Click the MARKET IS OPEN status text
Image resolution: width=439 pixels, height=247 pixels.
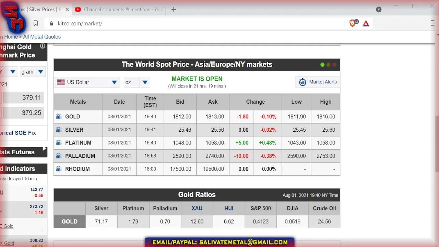click(197, 79)
